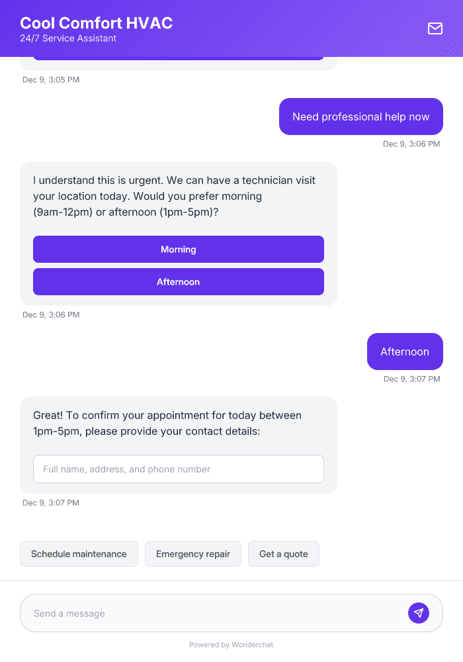The image size is (463, 662).
Task: Select the Morning appointment button
Action: click(179, 249)
